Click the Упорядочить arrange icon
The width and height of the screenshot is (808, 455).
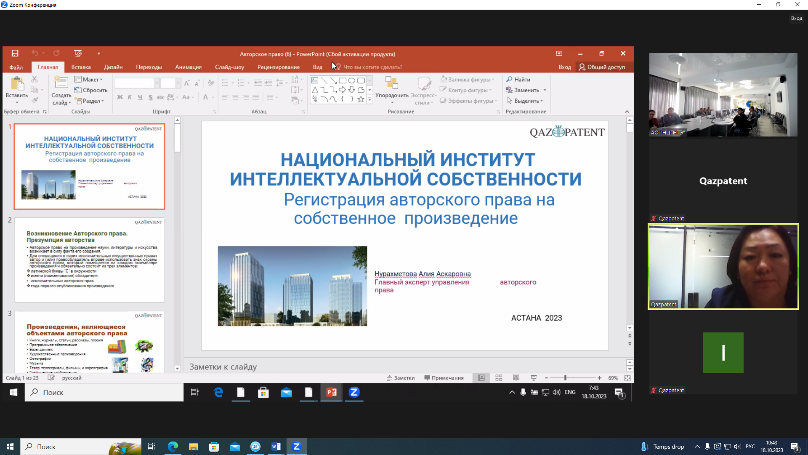tap(391, 83)
